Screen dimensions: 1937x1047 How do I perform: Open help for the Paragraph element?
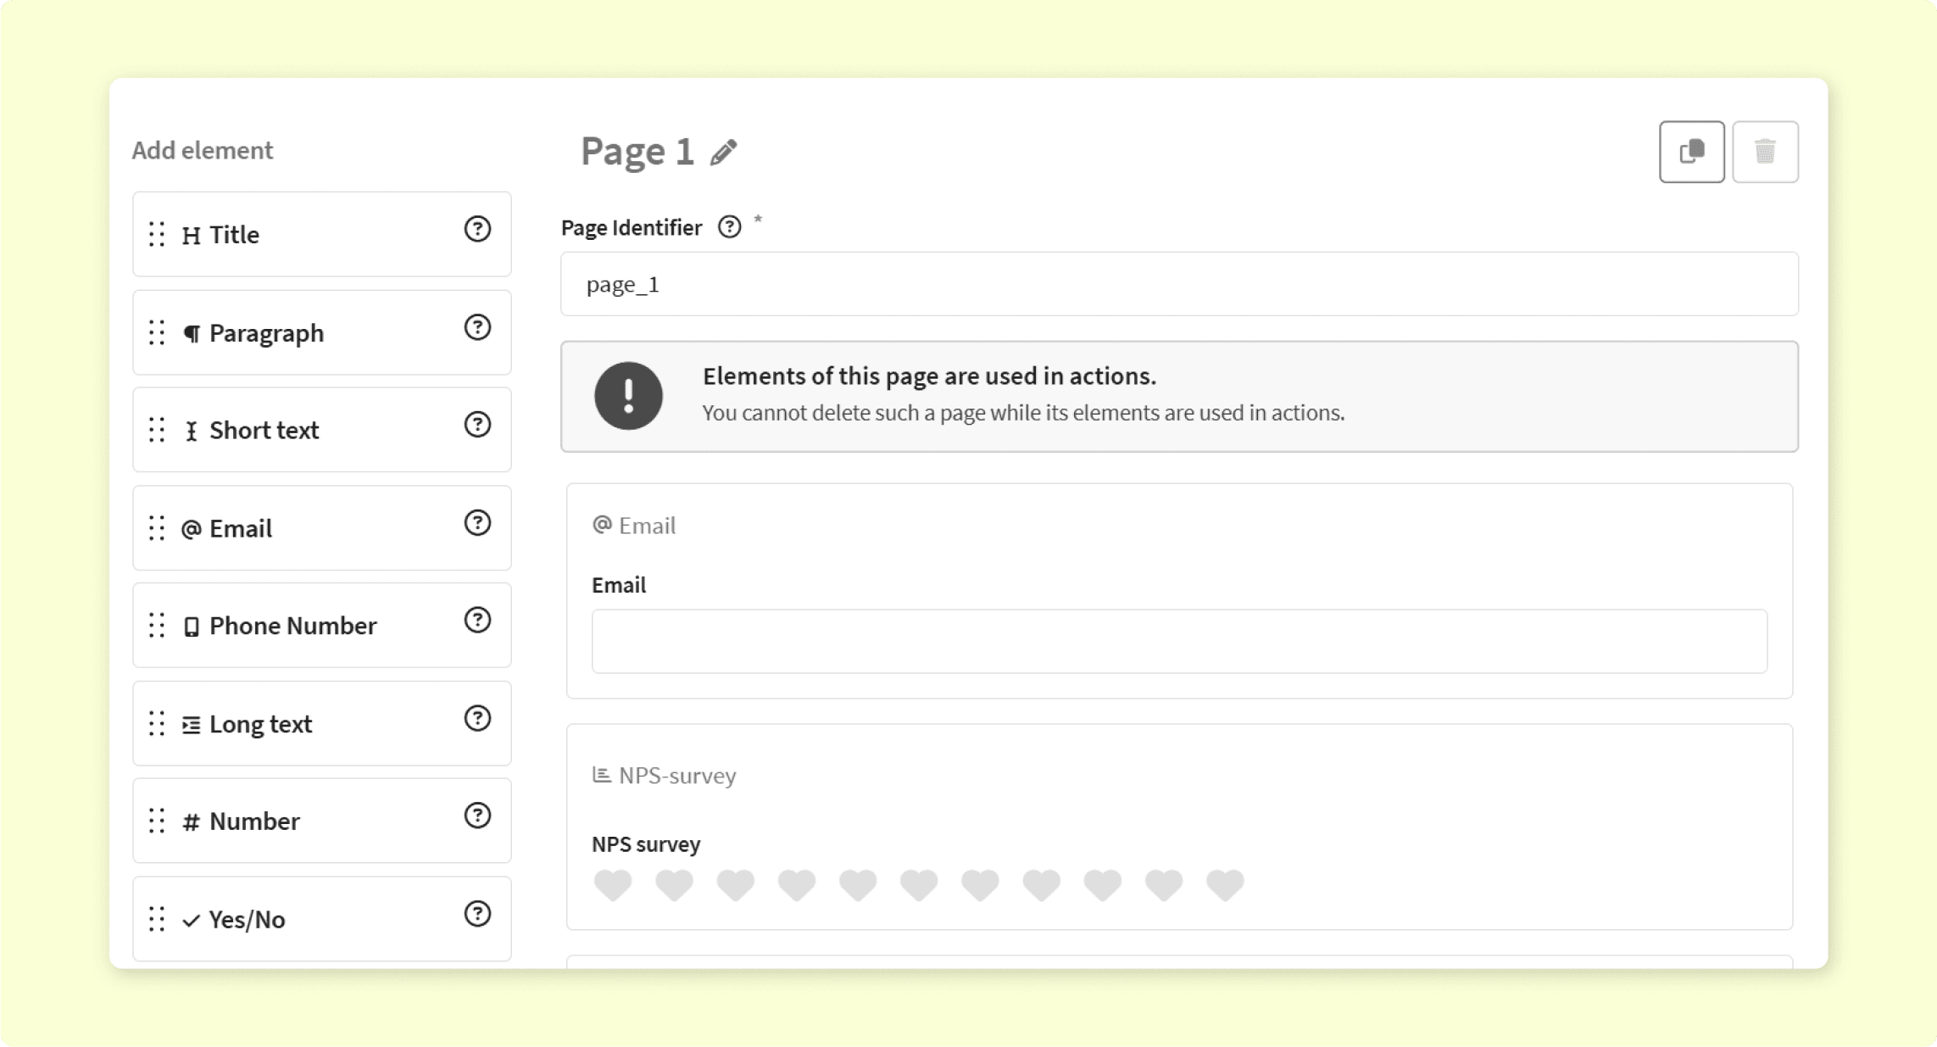[477, 327]
